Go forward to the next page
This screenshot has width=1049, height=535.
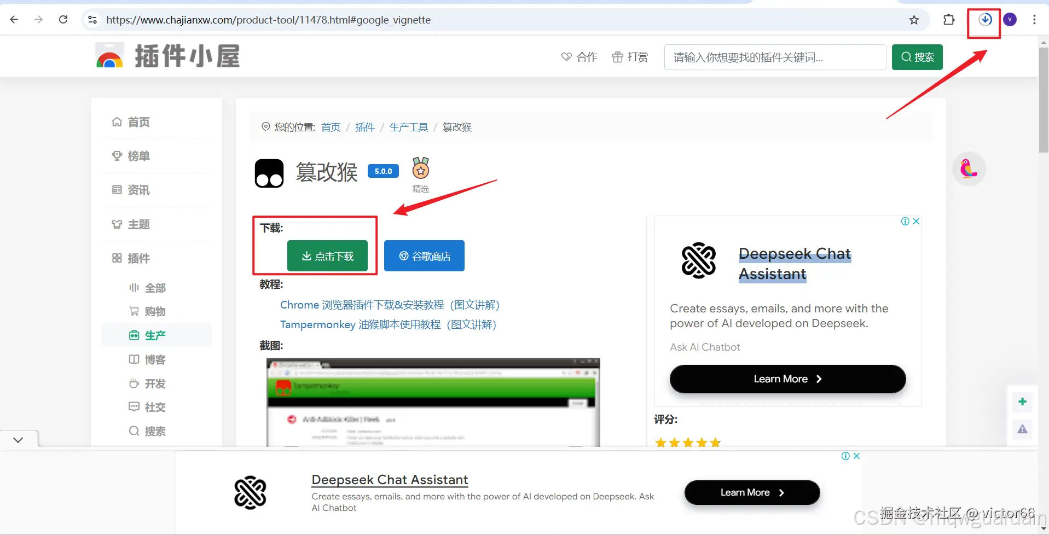click(x=38, y=20)
